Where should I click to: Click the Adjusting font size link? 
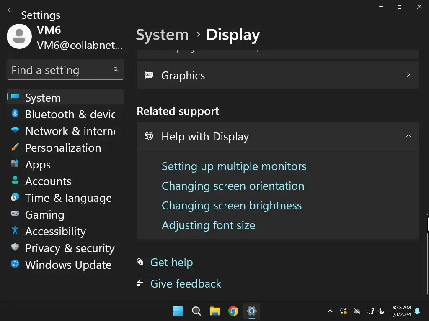[x=208, y=225]
